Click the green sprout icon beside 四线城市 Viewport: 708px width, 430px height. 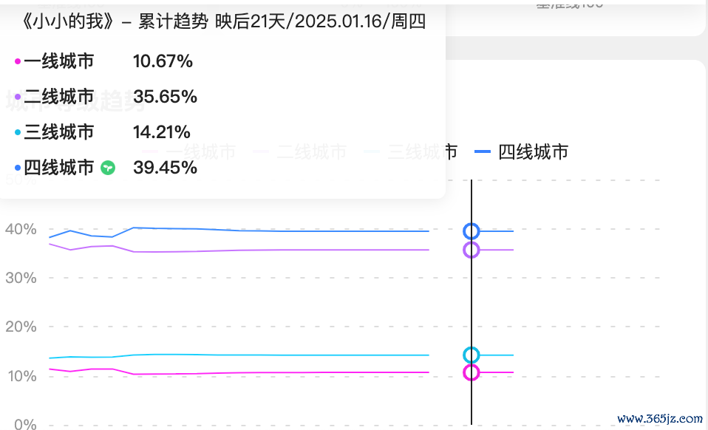click(x=108, y=168)
